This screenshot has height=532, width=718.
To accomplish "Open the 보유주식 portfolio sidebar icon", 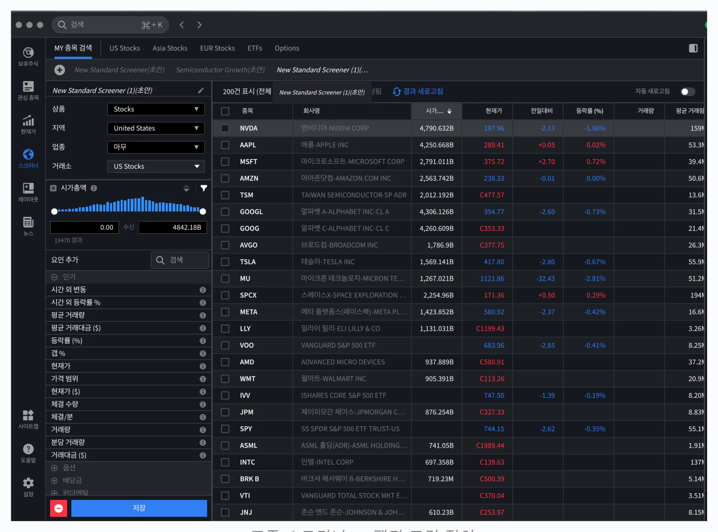I will point(28,56).
